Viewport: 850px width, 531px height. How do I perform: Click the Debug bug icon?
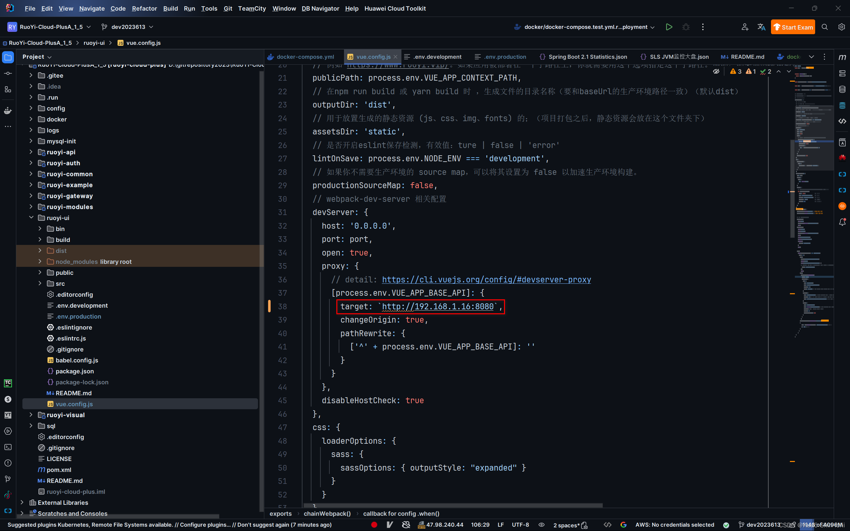(686, 27)
